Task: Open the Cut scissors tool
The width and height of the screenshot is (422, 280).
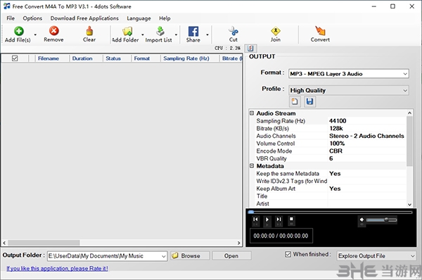Action: [x=234, y=31]
